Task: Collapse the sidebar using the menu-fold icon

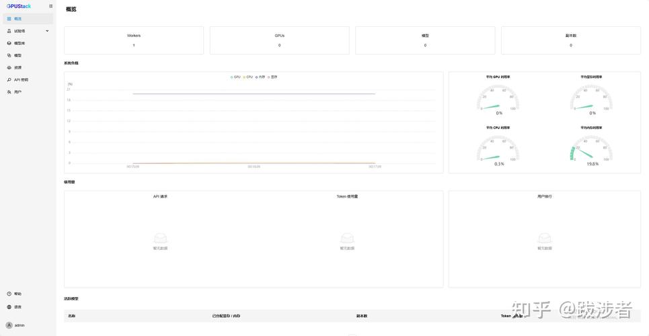Action: coord(50,6)
